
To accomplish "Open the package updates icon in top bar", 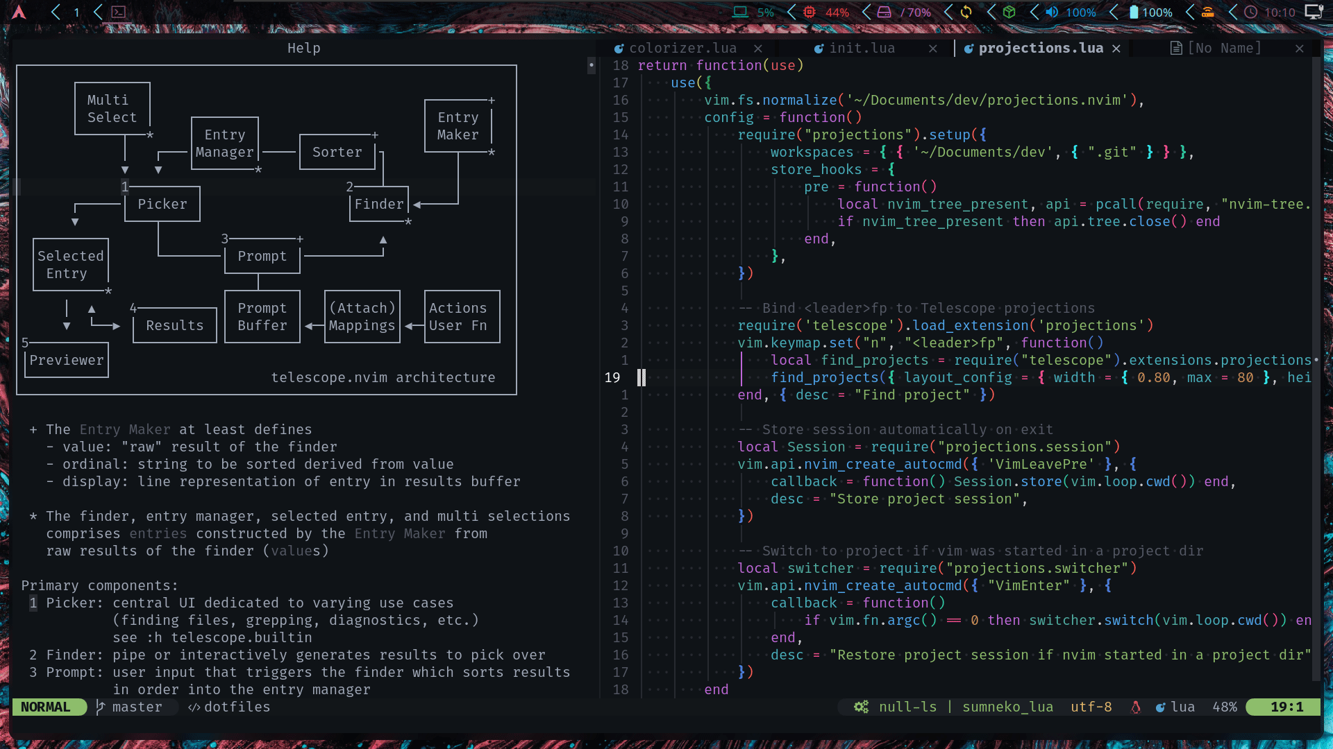I will click(1008, 12).
